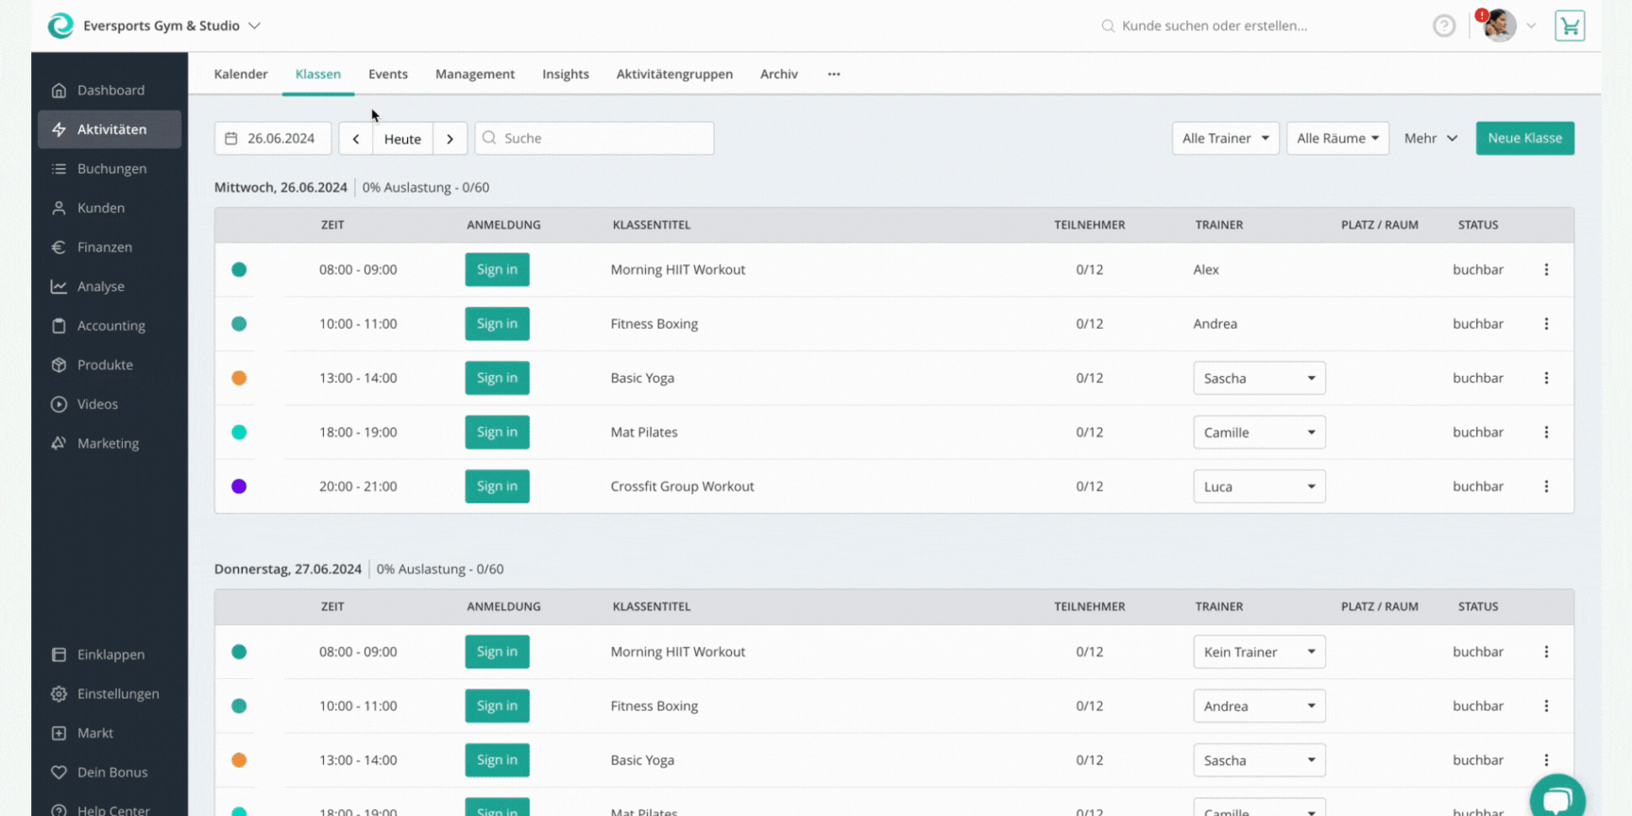Open the user profile avatar

1499,25
